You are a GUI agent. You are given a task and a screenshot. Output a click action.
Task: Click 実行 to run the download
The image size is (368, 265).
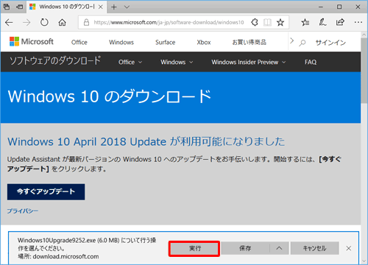[x=194, y=248]
